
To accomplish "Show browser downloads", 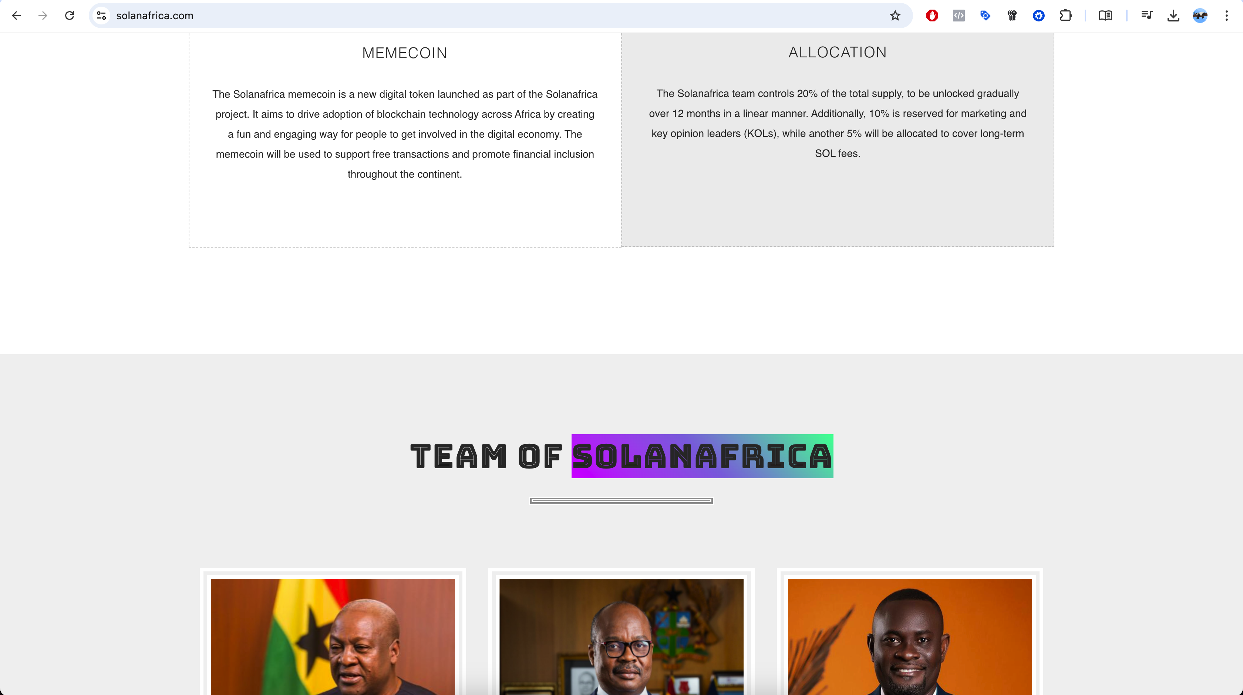I will 1173,16.
